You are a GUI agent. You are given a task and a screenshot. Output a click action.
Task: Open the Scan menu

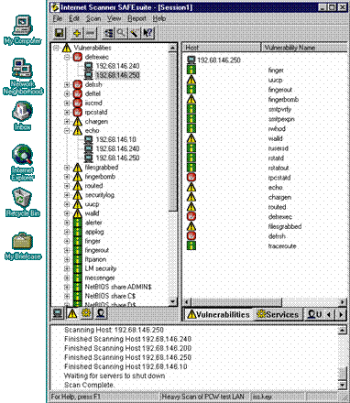(x=93, y=18)
